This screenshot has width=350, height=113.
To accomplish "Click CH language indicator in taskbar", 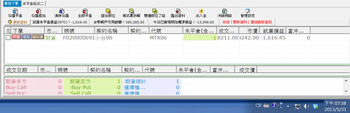I will 258,105.
